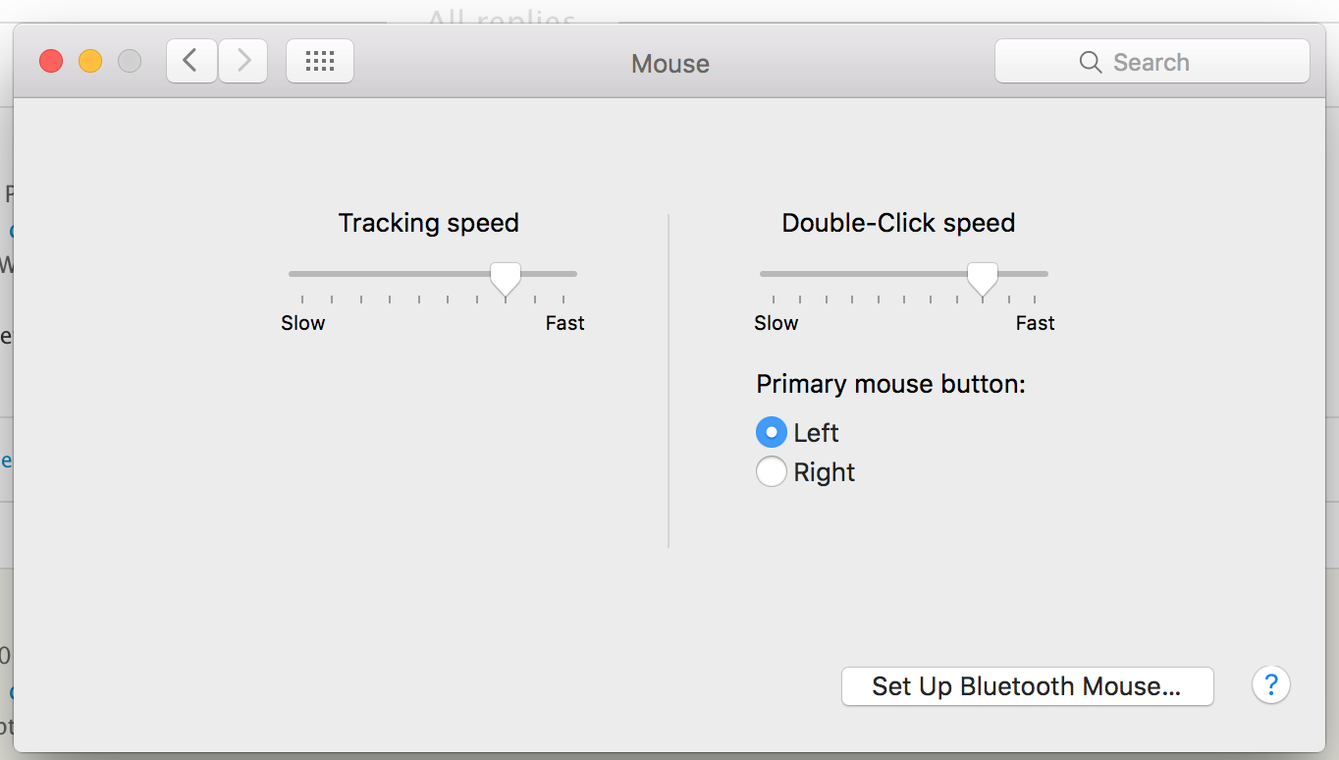Click the Primary mouse button label
The width and height of the screenshot is (1339, 760).
[x=890, y=384]
